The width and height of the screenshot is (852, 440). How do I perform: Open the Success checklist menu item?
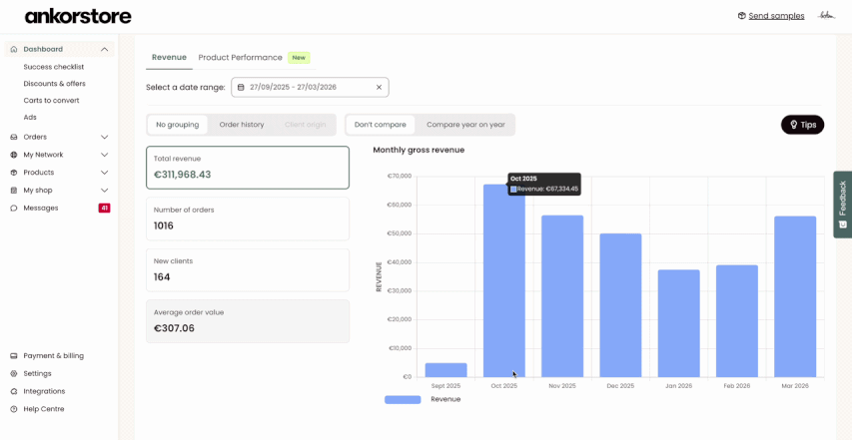click(x=54, y=67)
